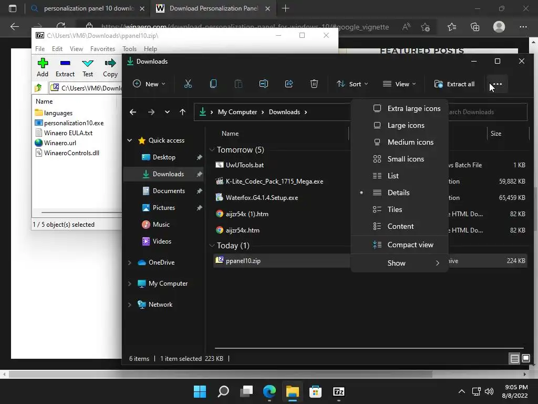Open Microsoft Edge from taskbar

click(x=270, y=391)
